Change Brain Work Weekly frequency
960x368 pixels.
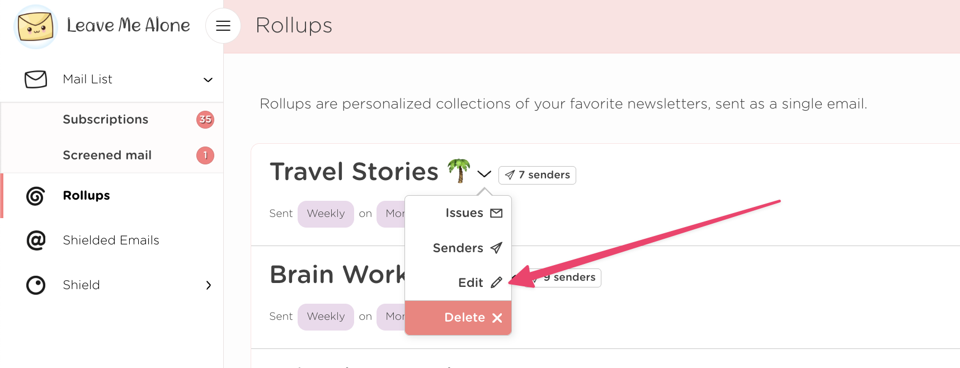tap(326, 317)
